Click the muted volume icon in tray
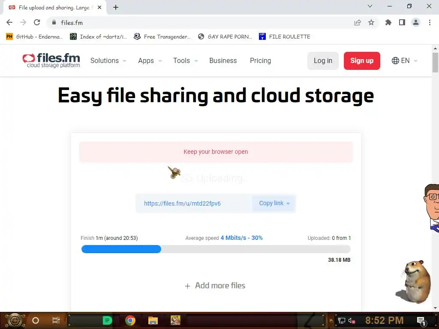Screen dimensions: 439x329 click(x=352, y=320)
